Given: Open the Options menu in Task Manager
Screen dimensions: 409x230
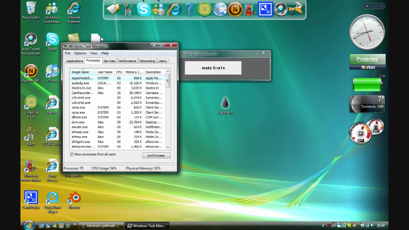Looking at the screenshot, I should (x=80, y=53).
